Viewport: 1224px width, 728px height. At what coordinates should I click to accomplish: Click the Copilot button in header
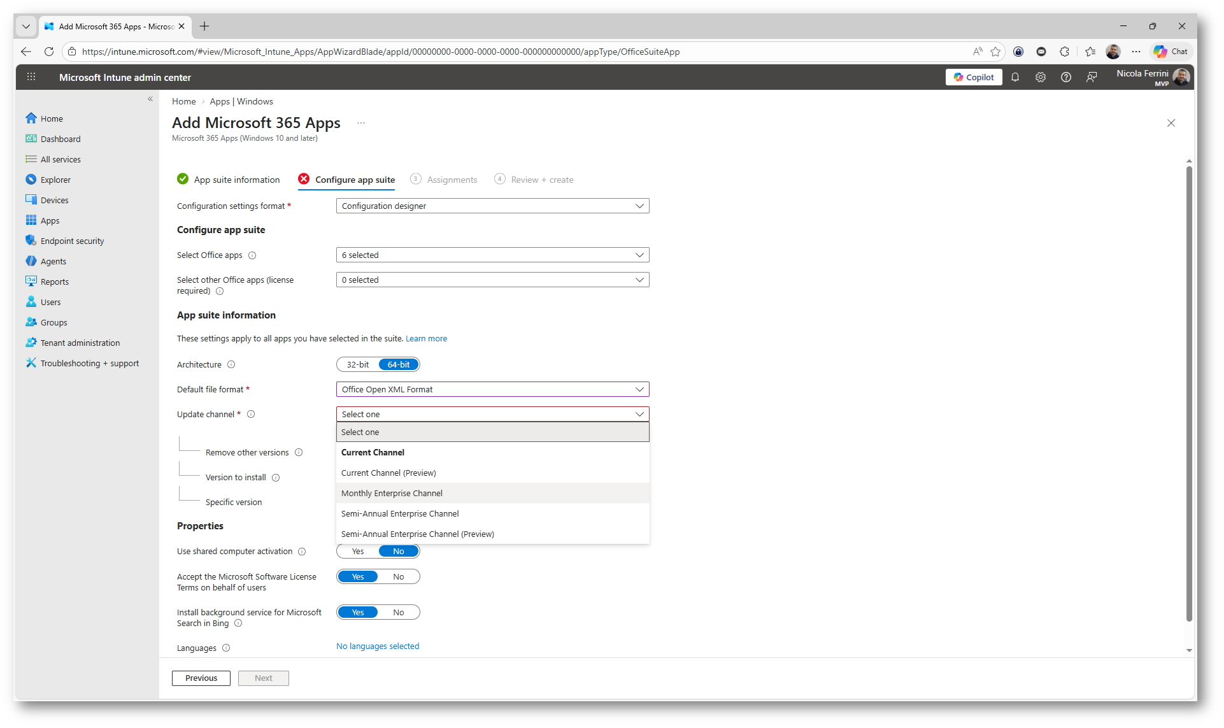coord(973,77)
